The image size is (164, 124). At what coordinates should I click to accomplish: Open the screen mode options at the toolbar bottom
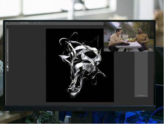[7, 70]
